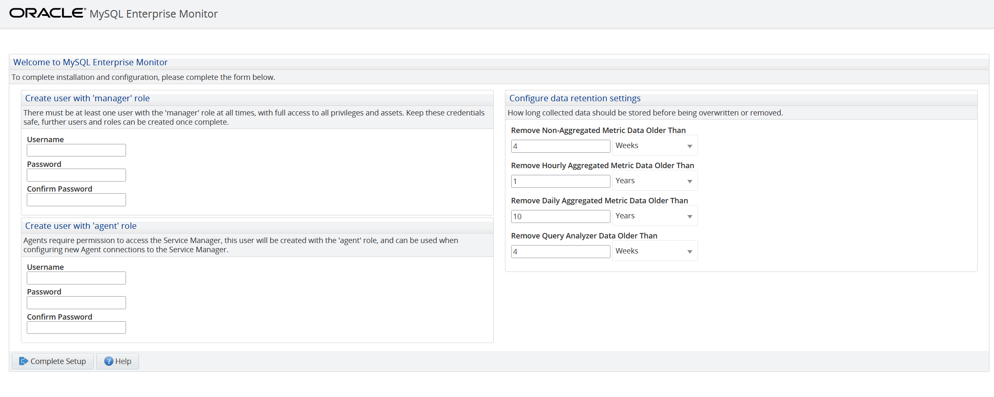Click the Hourly Aggregated Metric Data value field
This screenshot has height=397, width=994.
[561, 181]
